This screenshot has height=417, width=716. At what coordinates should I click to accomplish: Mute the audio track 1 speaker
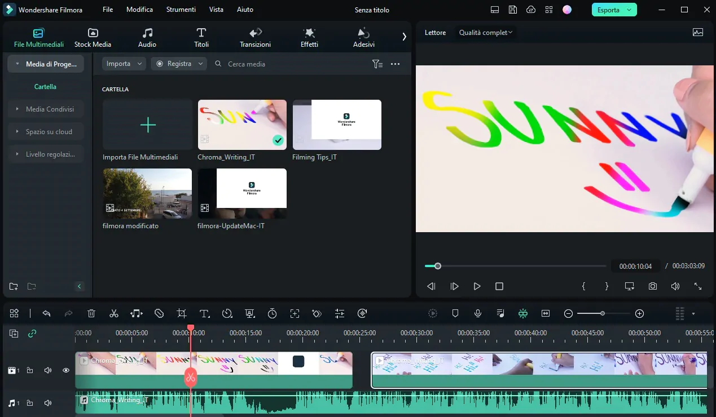(48, 403)
